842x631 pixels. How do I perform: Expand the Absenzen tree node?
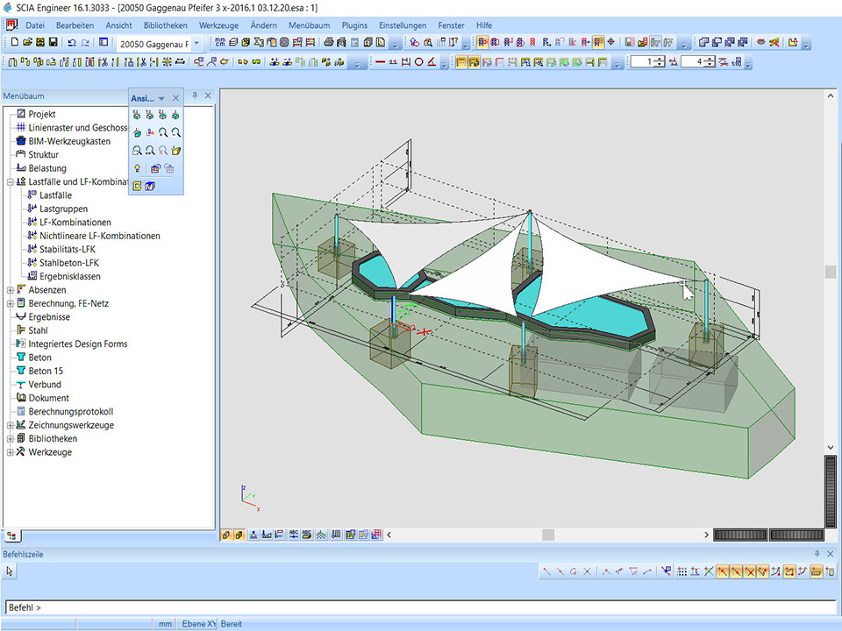tap(11, 290)
